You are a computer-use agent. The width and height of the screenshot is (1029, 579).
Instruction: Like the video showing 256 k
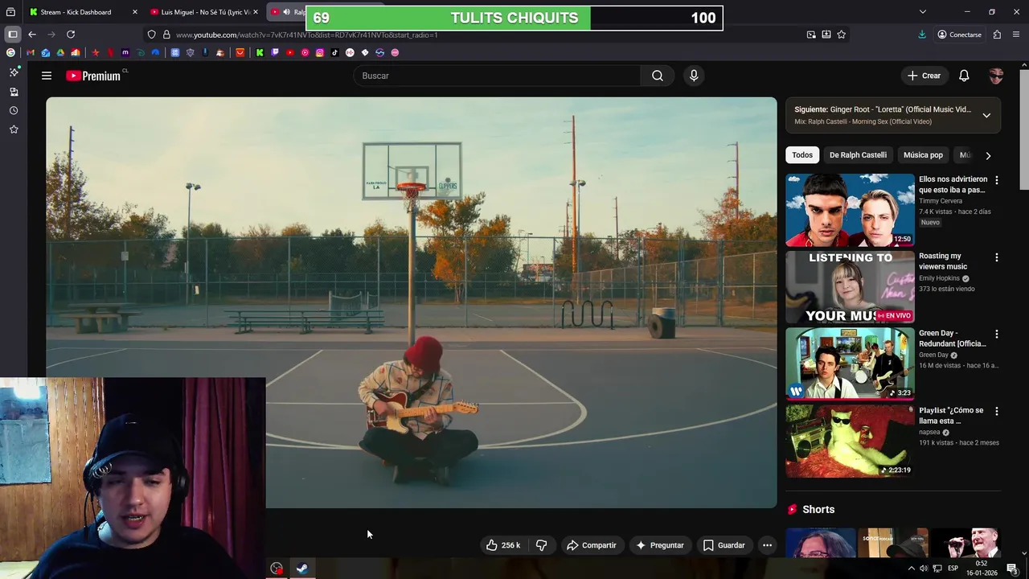[x=504, y=545]
